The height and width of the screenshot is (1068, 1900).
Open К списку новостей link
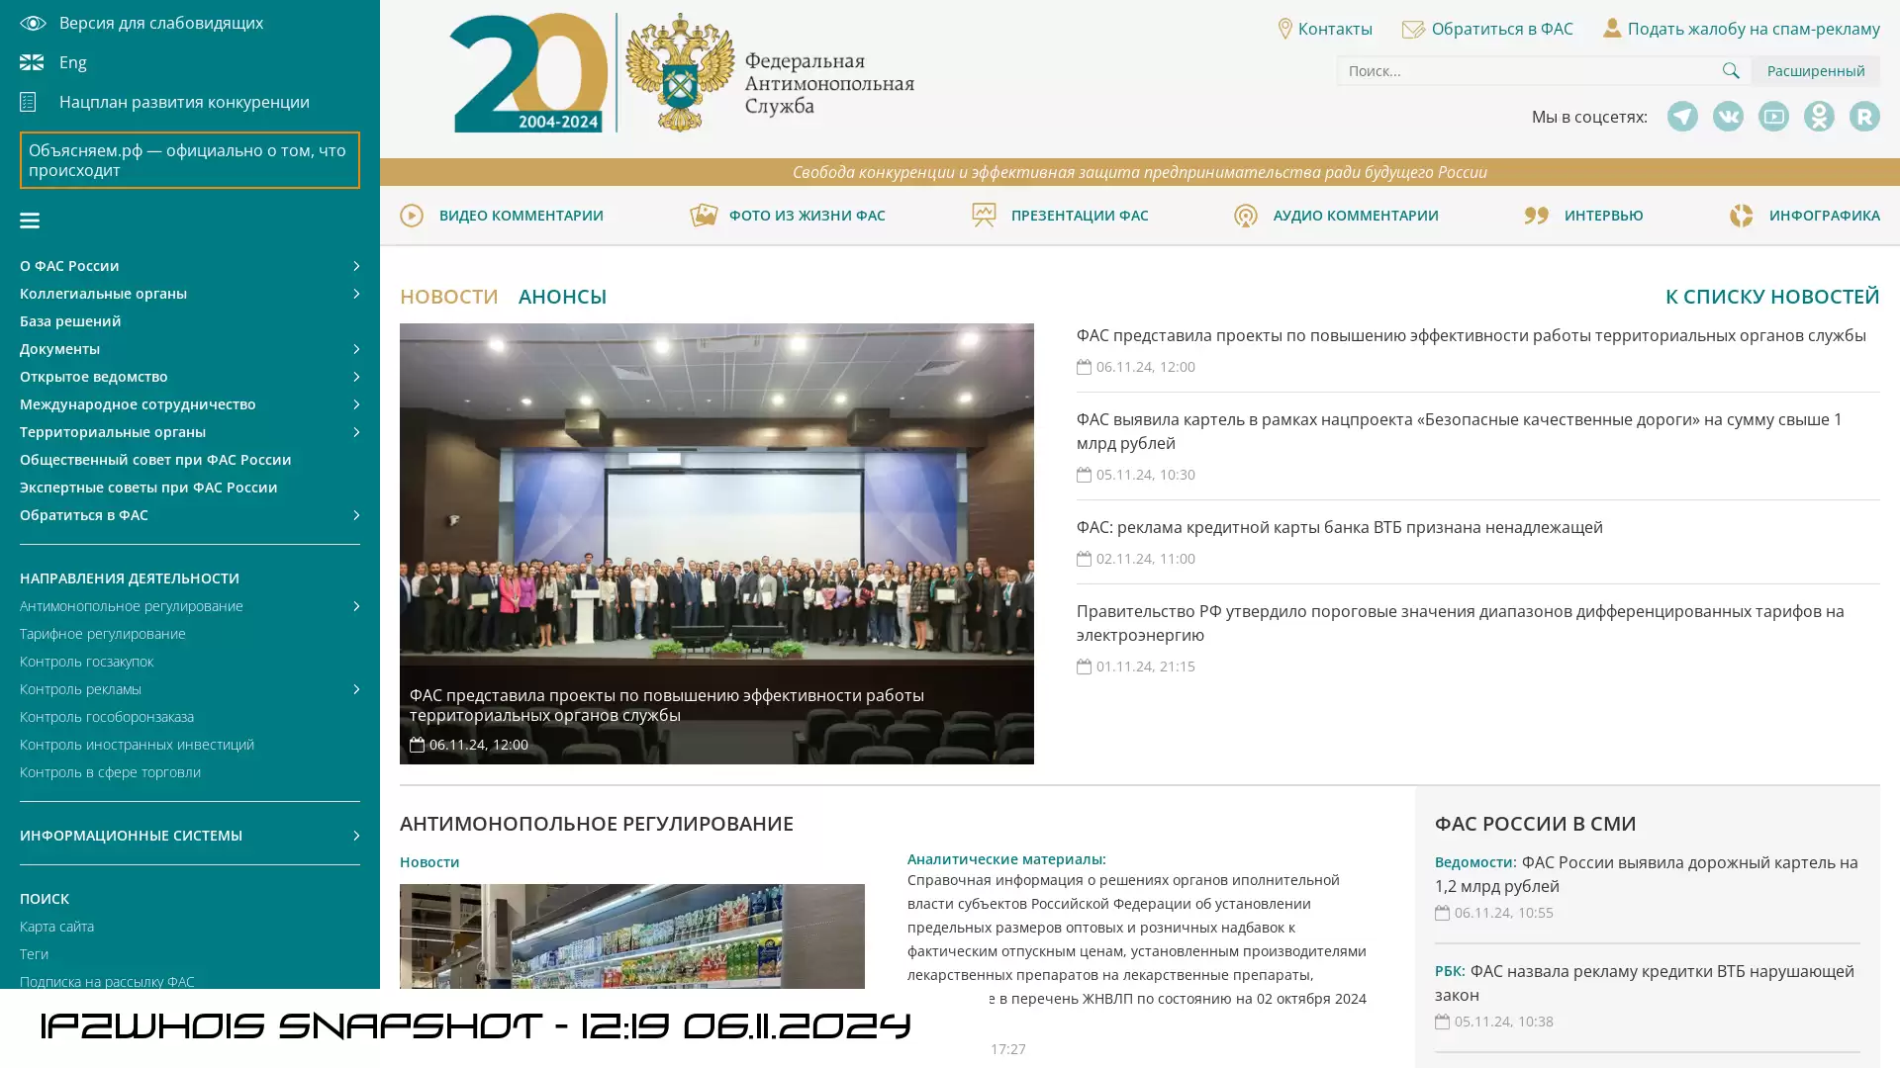coord(1772,297)
